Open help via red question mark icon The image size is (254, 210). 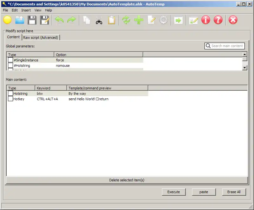pos(218,20)
